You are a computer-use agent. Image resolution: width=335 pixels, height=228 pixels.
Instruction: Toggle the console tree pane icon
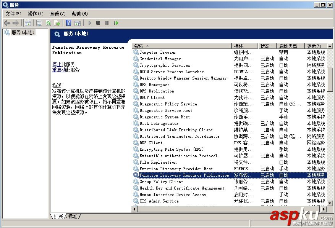pyautogui.click(x=28, y=23)
